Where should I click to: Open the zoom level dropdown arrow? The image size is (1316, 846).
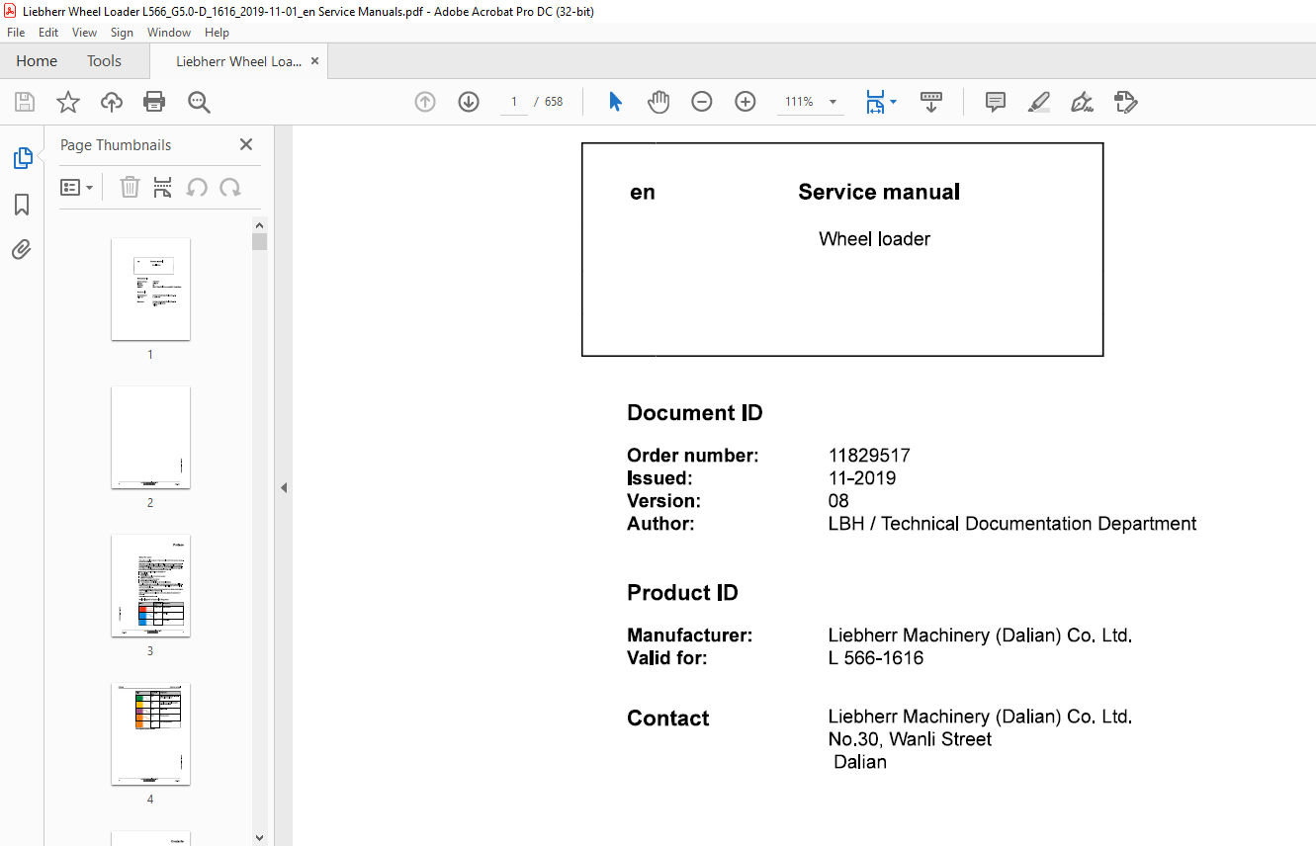[833, 102]
